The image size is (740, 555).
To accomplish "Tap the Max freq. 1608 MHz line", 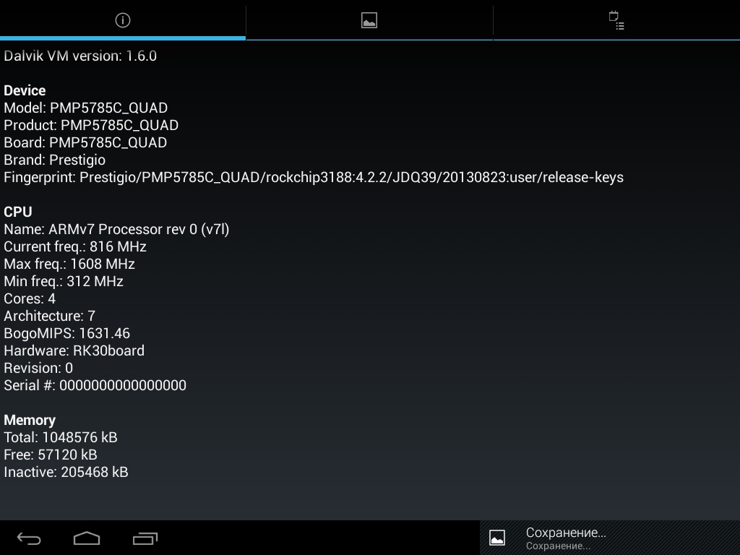I will point(69,264).
